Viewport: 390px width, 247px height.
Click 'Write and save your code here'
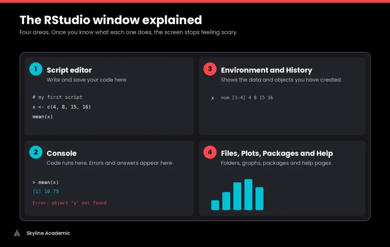pos(86,80)
